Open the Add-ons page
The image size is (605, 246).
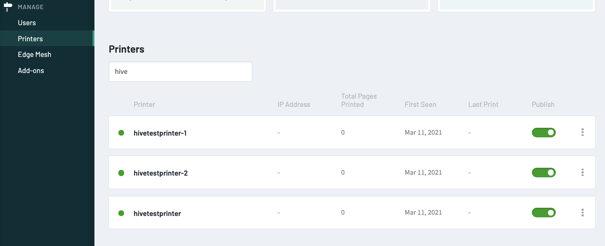click(31, 70)
